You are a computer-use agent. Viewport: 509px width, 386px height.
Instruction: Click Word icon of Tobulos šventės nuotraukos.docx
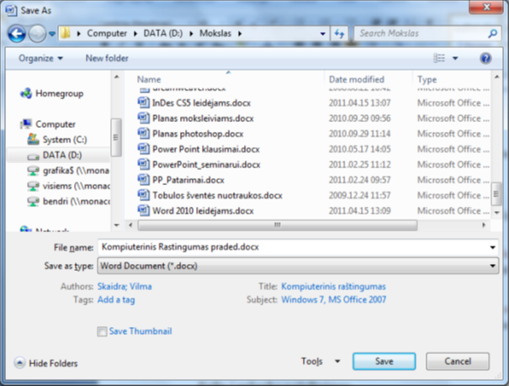(144, 195)
